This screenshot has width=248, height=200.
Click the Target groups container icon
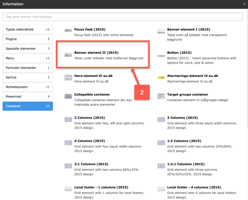click(x=161, y=96)
